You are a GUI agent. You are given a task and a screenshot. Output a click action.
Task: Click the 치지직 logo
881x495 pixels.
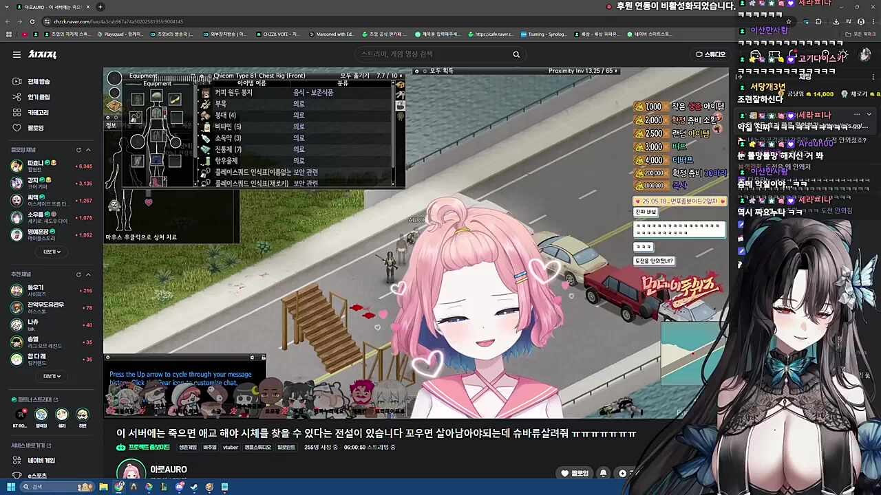click(x=42, y=54)
